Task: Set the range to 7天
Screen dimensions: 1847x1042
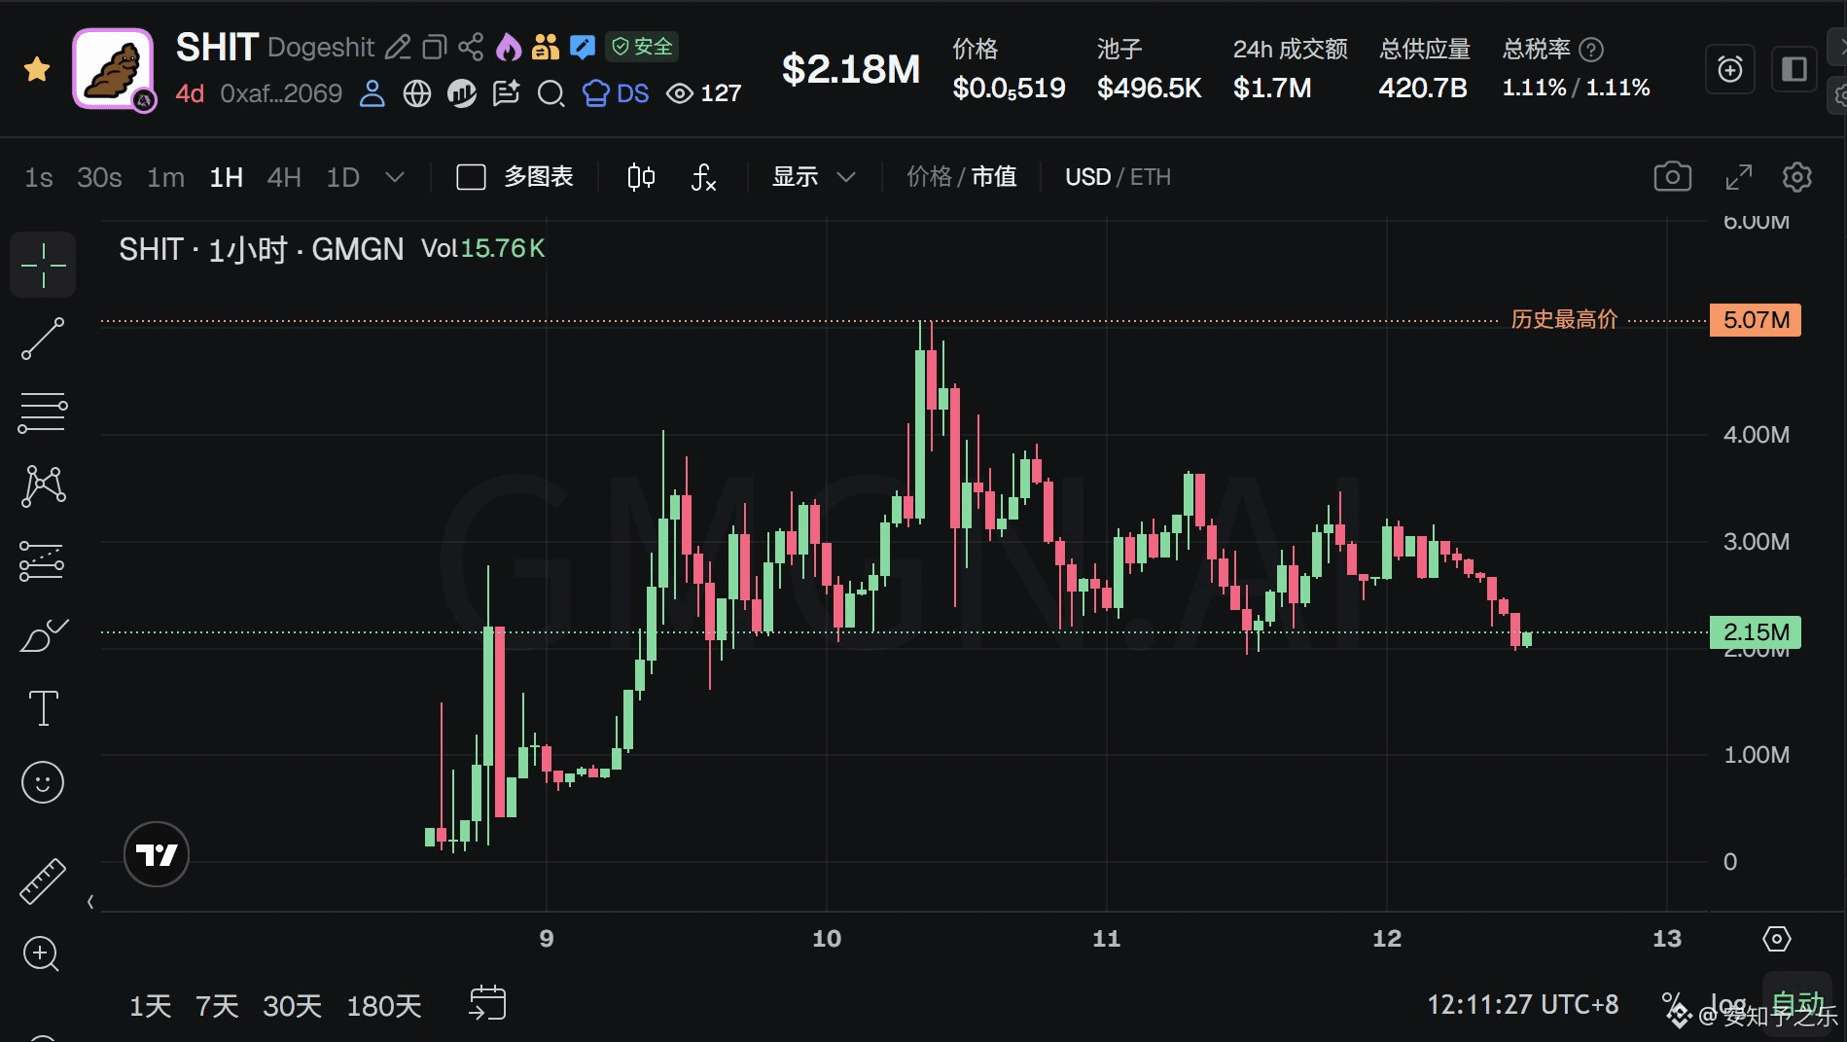Action: (217, 1005)
